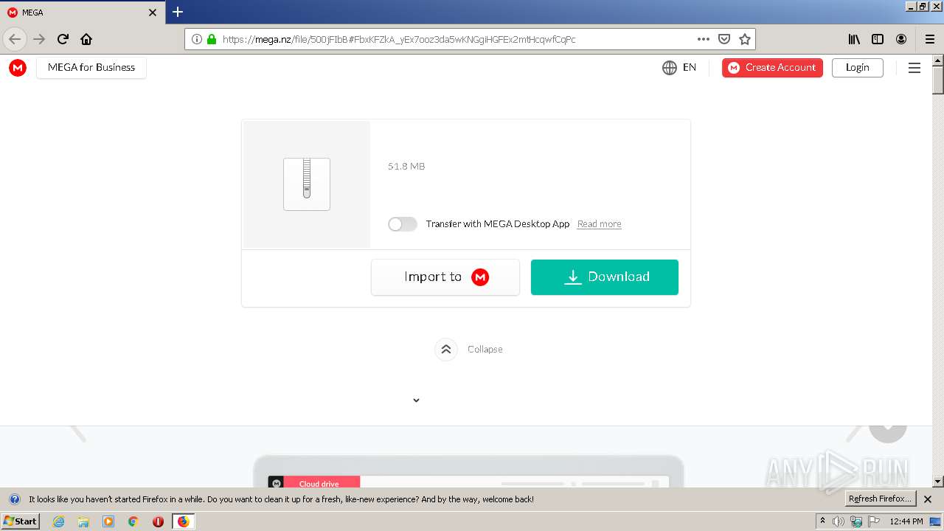
Task: Open media player taskbar icon
Action: [108, 521]
